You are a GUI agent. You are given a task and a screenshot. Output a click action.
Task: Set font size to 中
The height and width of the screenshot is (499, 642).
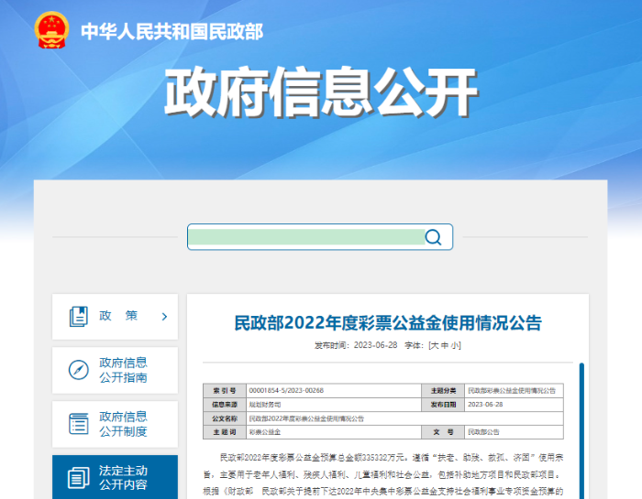point(445,345)
